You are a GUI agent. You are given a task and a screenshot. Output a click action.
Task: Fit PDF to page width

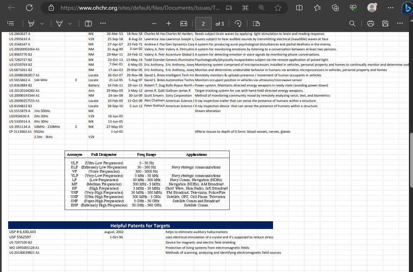184,24
